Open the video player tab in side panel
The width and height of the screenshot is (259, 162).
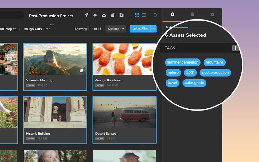pos(213,14)
